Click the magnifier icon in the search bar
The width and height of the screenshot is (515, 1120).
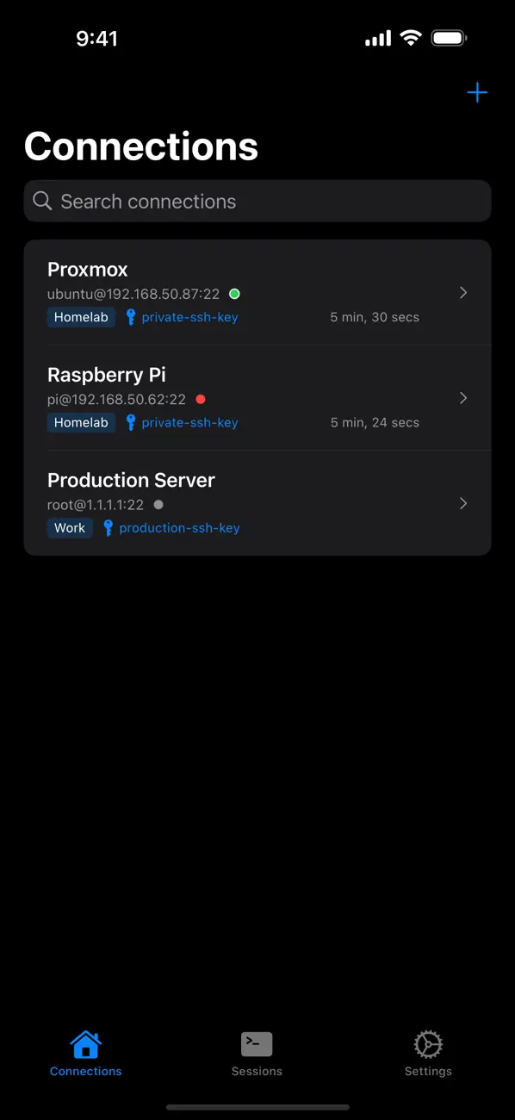(x=42, y=201)
